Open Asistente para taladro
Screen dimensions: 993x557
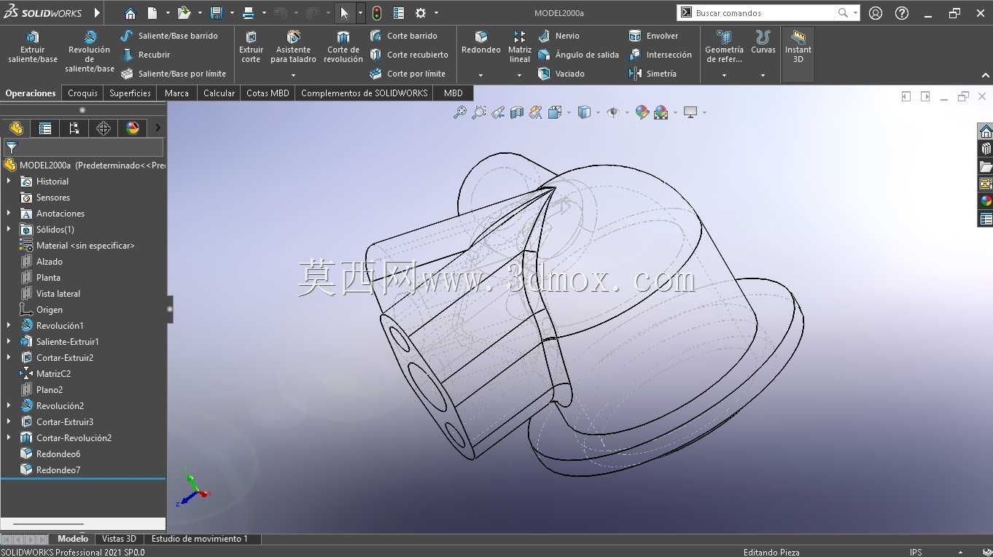point(293,47)
